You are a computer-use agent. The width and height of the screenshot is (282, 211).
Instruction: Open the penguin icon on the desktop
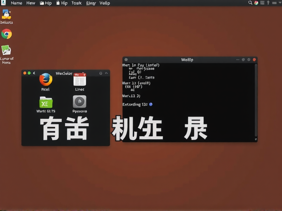click(6, 14)
